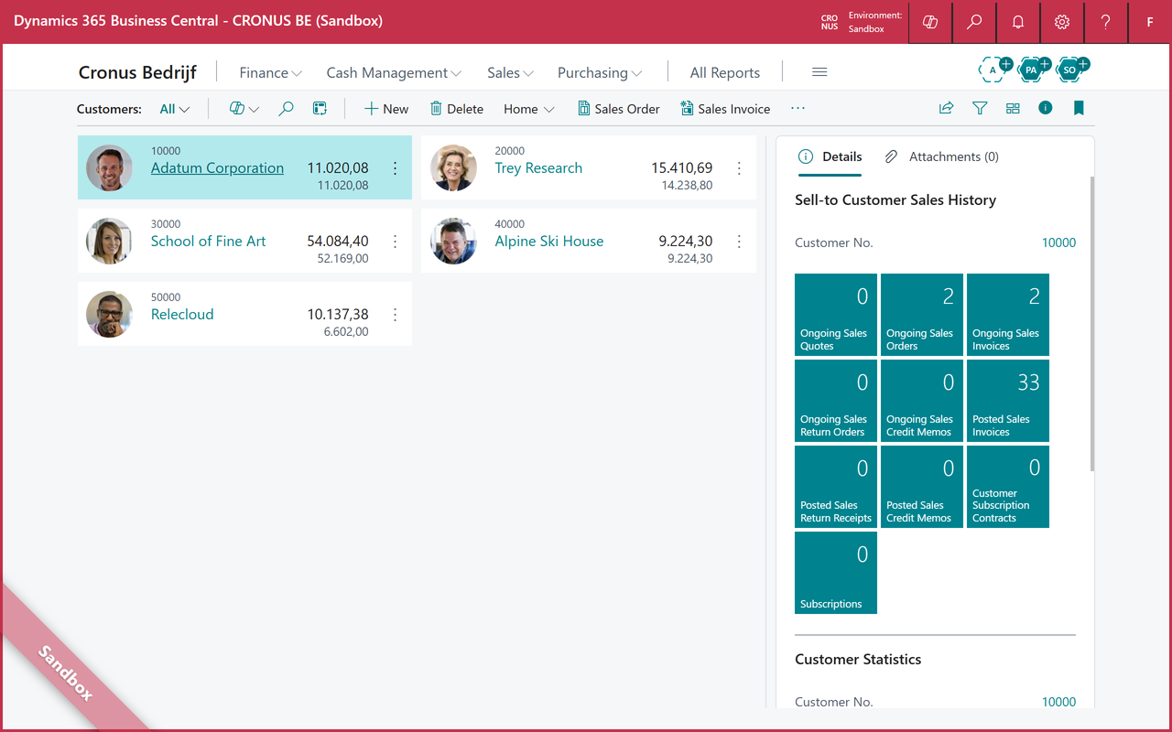
Task: Expand the Sales menu
Action: click(510, 72)
